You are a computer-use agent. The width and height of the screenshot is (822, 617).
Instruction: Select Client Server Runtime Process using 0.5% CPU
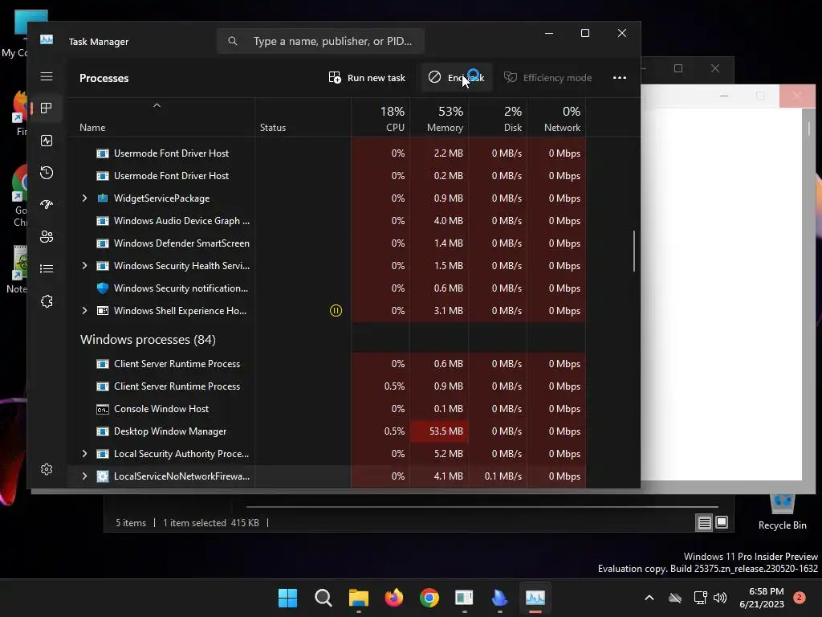tap(326, 386)
